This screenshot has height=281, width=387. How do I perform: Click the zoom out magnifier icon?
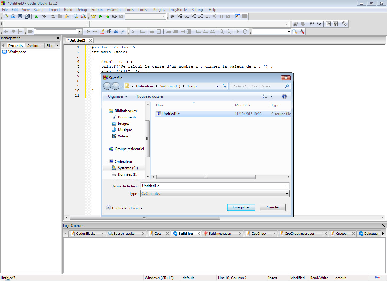click(229, 31)
